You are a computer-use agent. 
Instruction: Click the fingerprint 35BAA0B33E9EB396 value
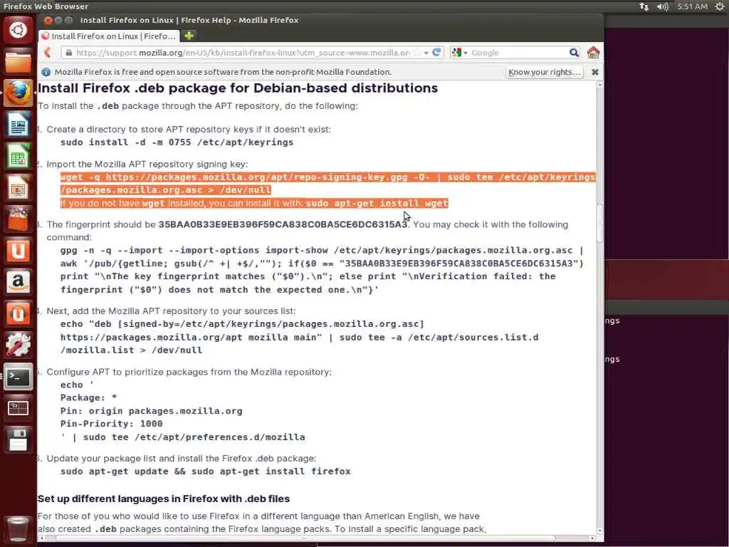[x=283, y=224]
